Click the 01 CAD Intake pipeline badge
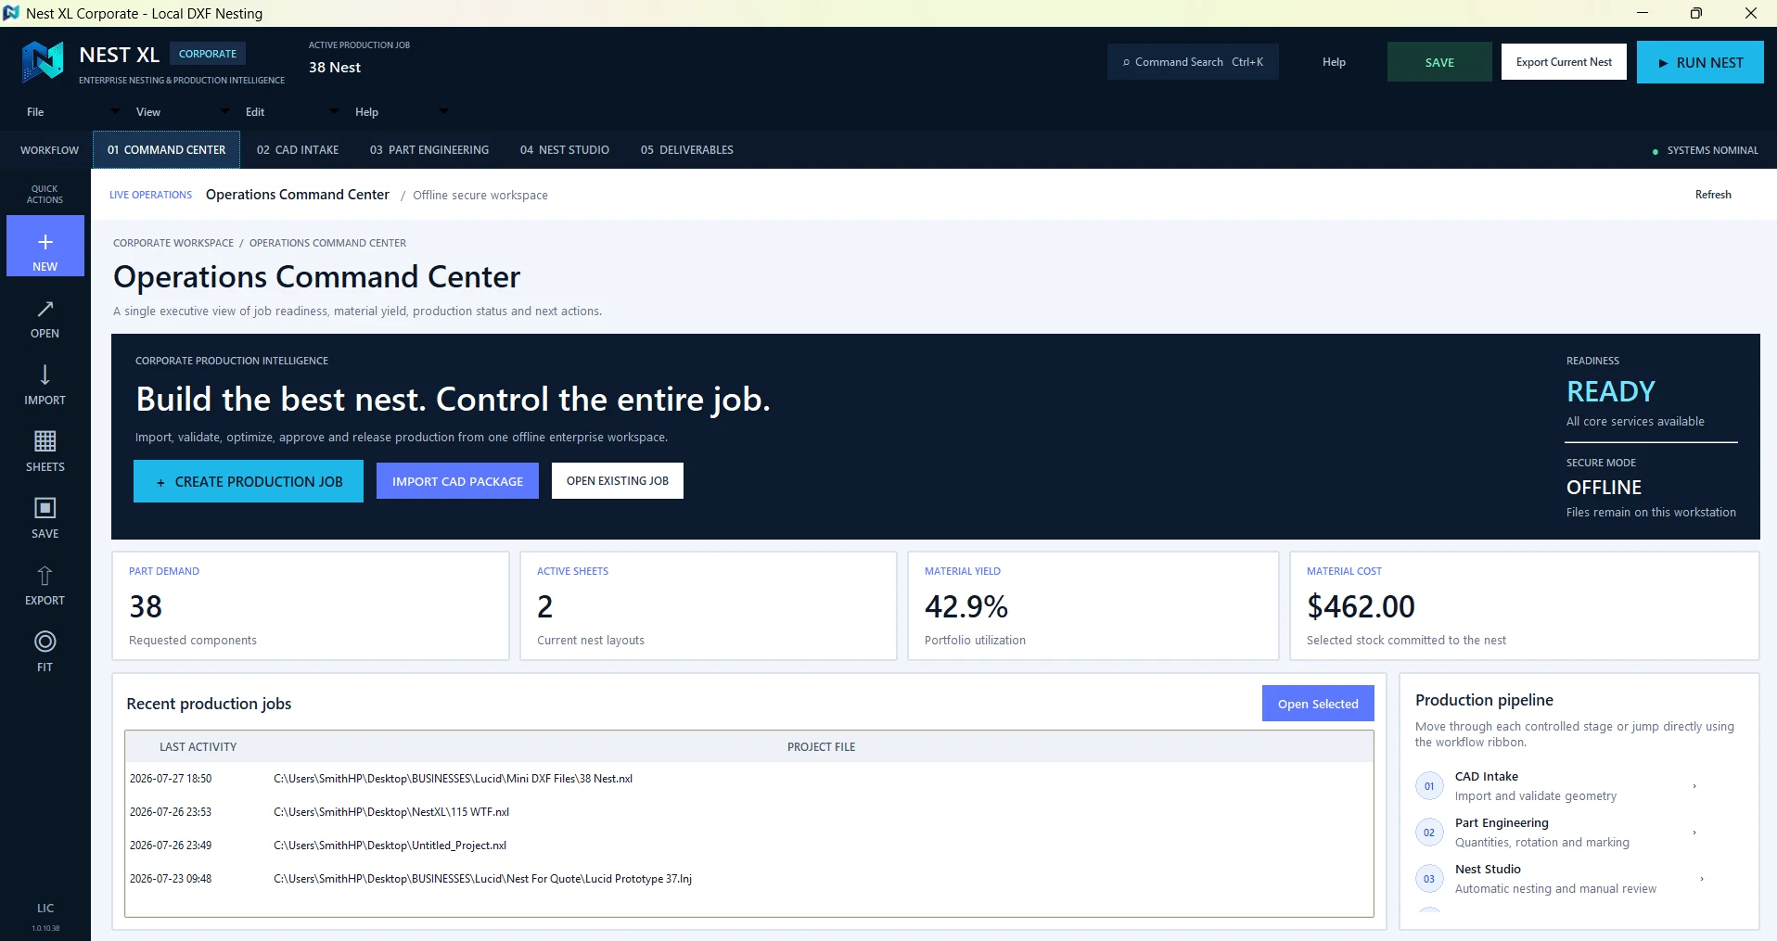The width and height of the screenshot is (1777, 941). coord(1429,786)
